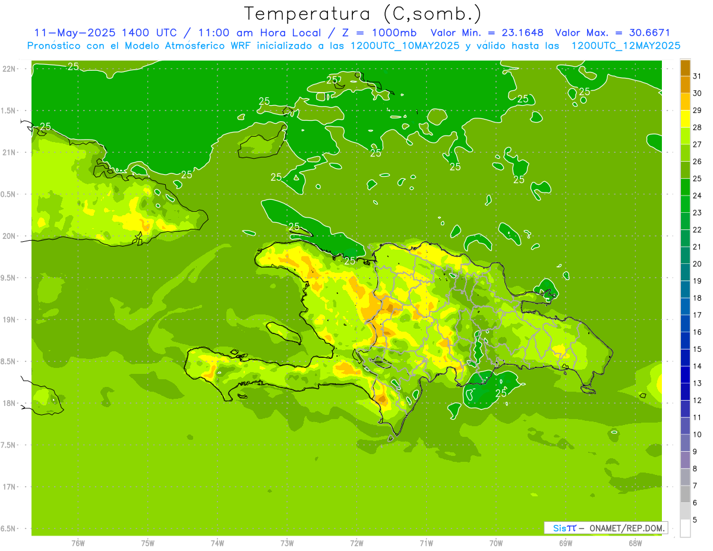Click the "69W" longitude axis label
This screenshot has width=713, height=551.
click(566, 544)
